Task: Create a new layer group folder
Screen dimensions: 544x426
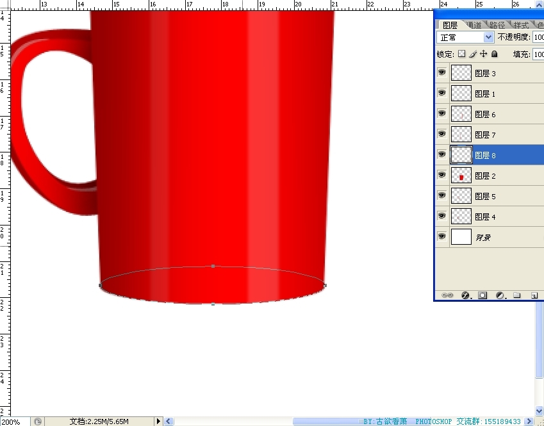Action: pos(516,295)
